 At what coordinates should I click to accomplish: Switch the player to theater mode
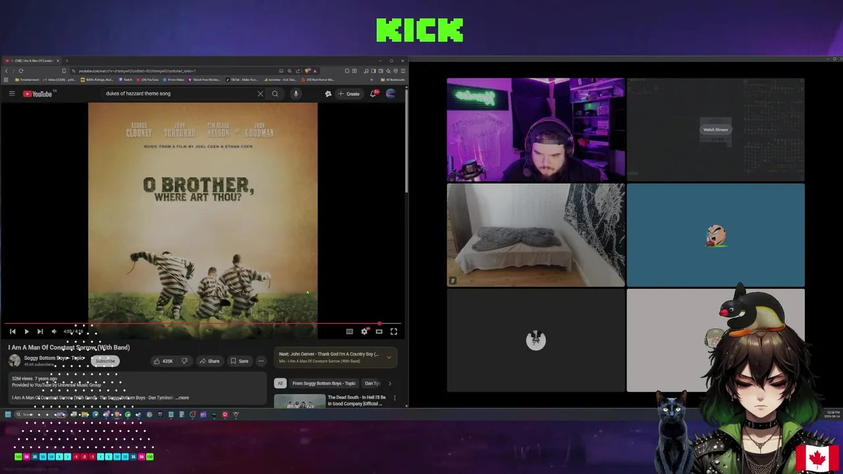coord(379,332)
